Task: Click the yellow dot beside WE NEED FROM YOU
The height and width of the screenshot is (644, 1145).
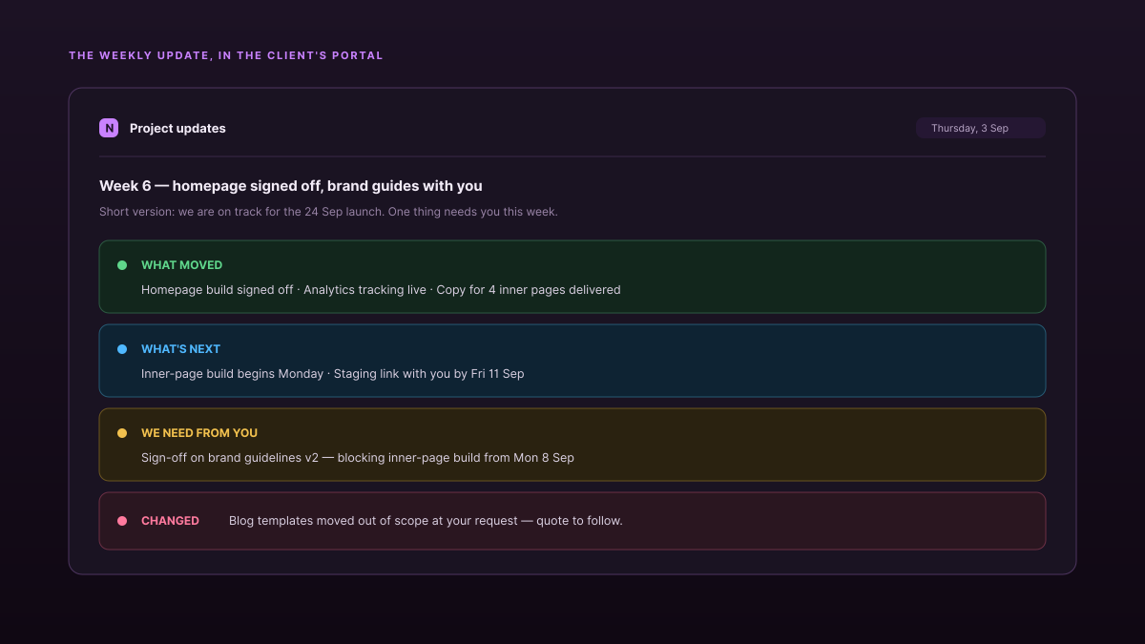Action: pos(122,433)
